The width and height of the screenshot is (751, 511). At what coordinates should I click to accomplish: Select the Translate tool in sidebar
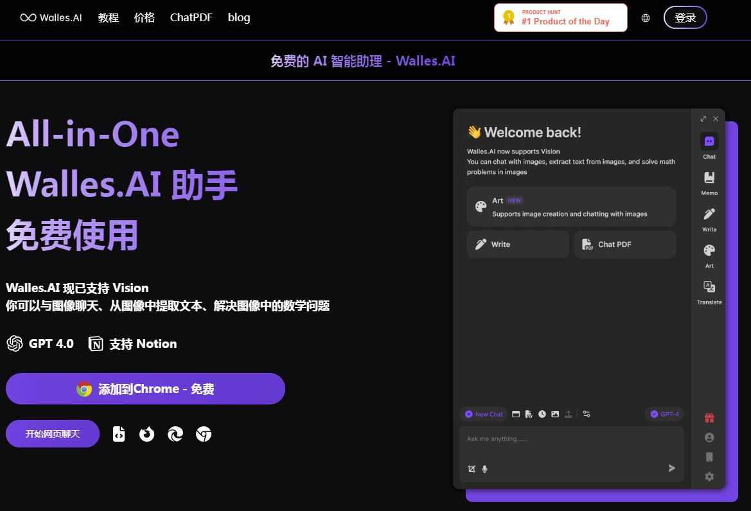[x=709, y=291]
